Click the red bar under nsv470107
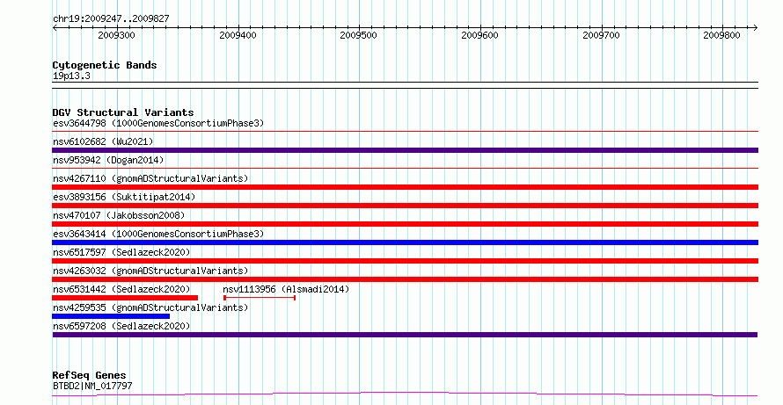This screenshot has width=783, height=405. (x=405, y=224)
